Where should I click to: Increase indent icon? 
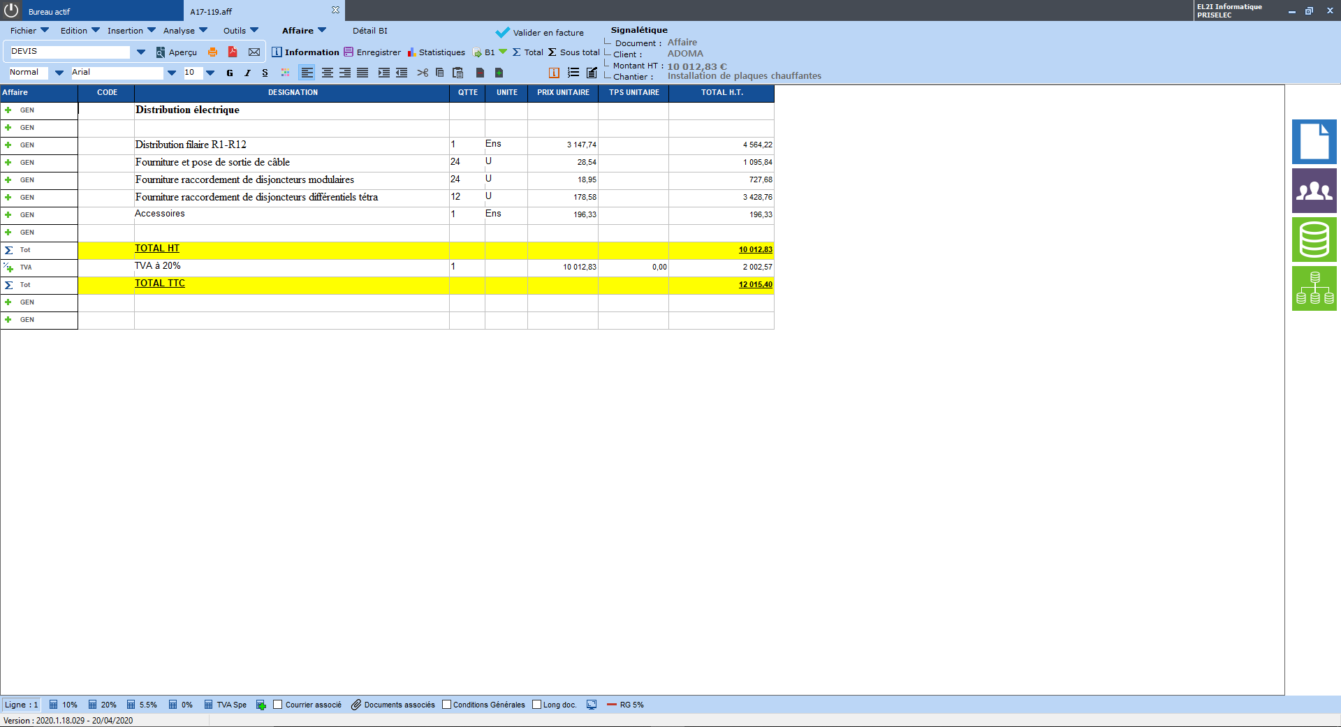click(384, 73)
